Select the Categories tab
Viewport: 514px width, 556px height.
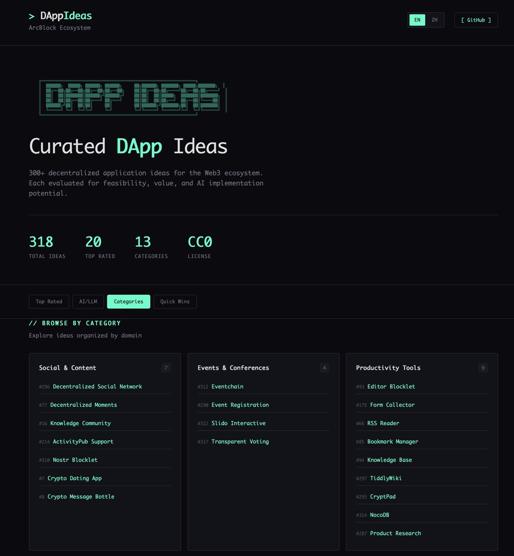129,302
